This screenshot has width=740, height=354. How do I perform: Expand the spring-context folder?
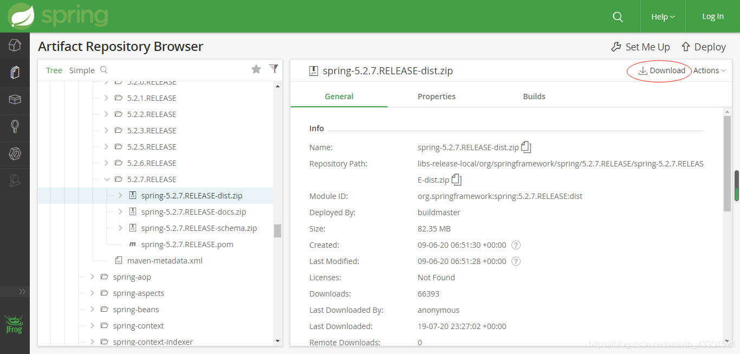93,326
